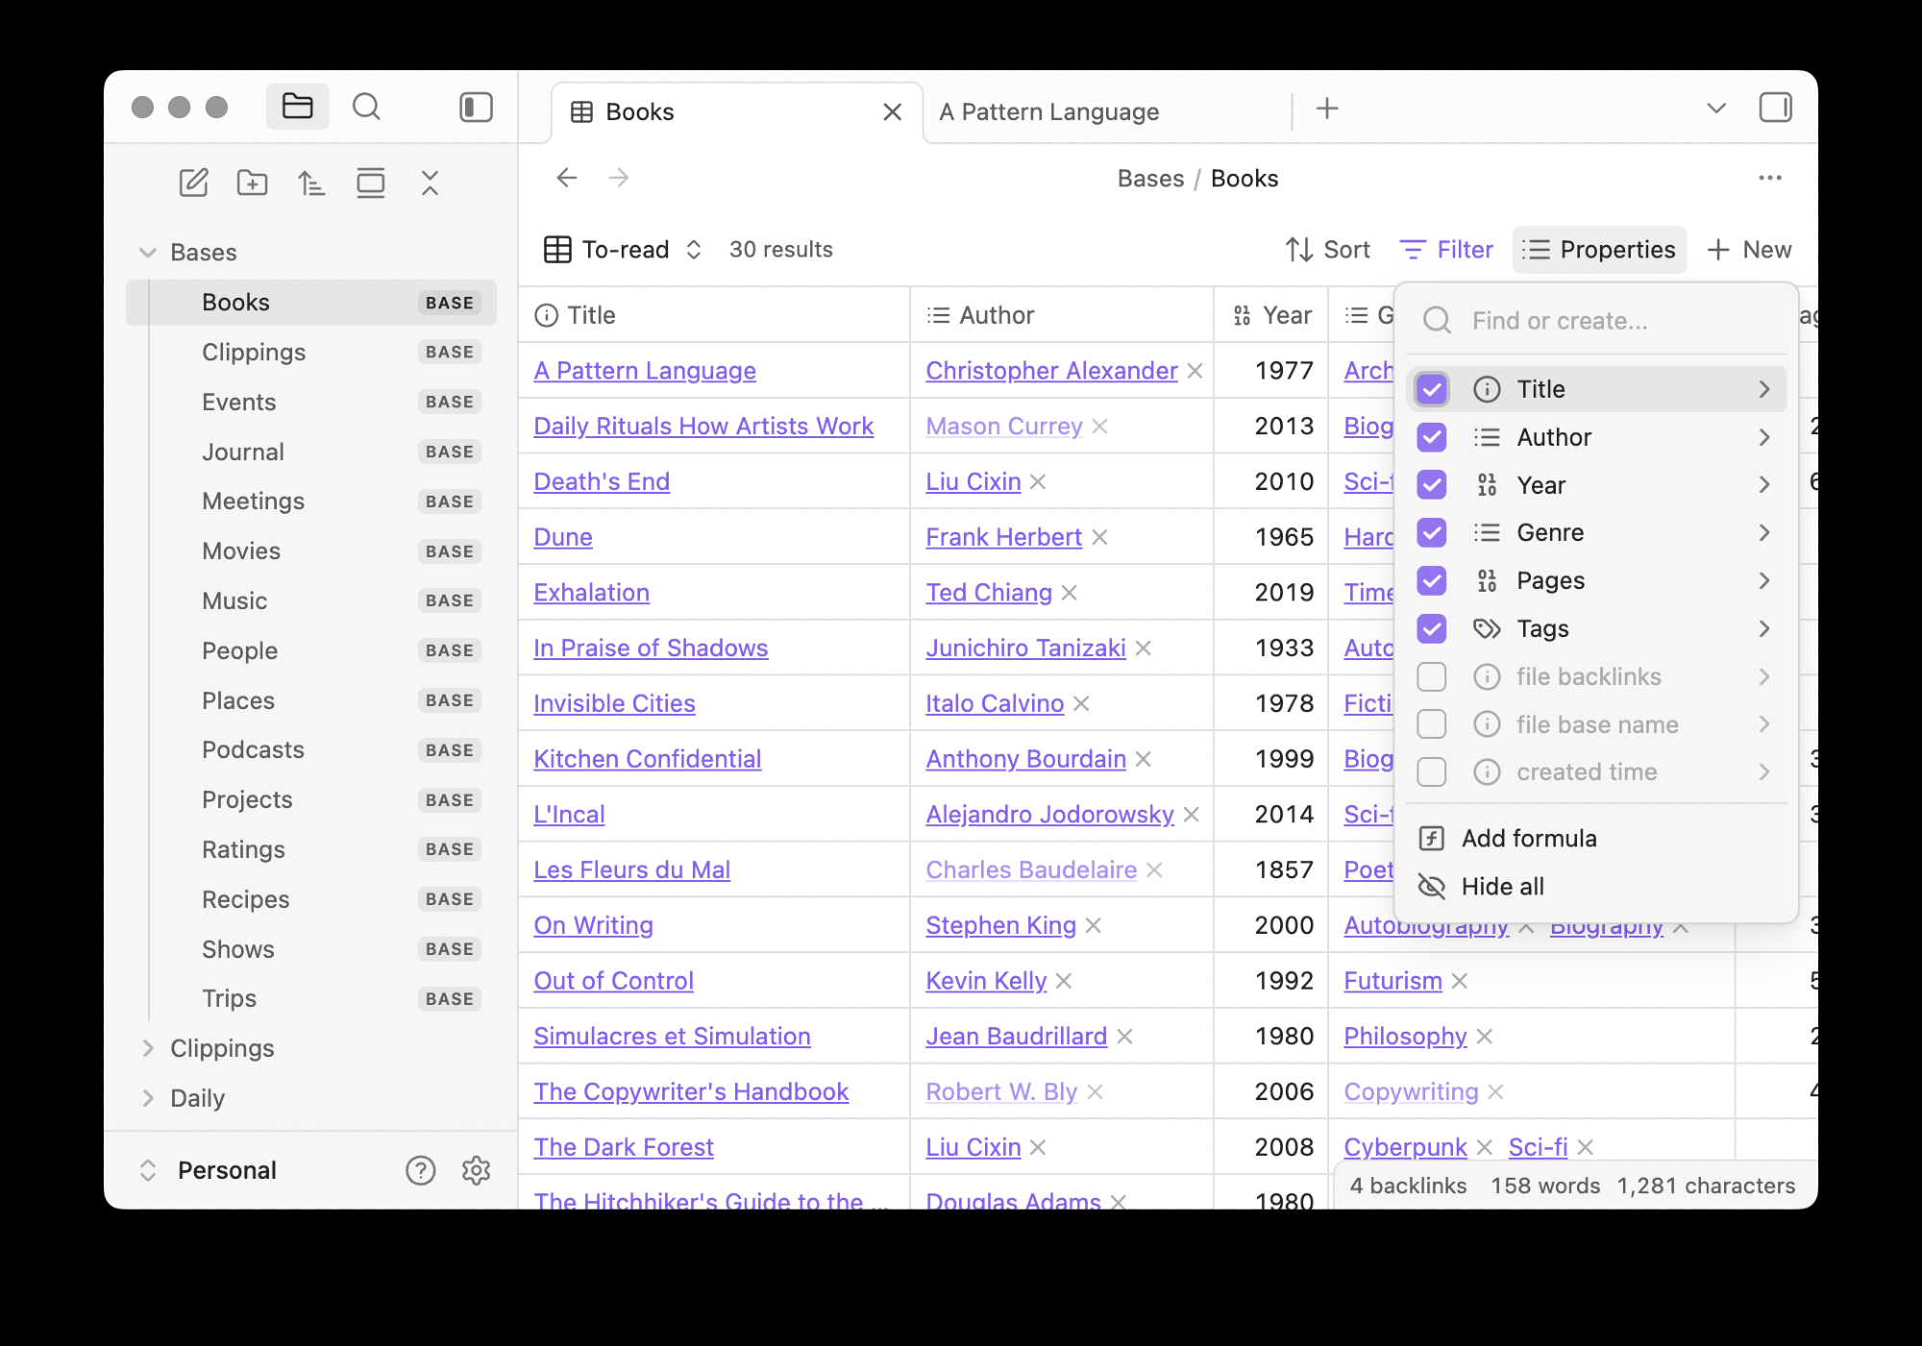This screenshot has width=1922, height=1346.
Task: Collapse the Bases folder
Action: [x=148, y=253]
